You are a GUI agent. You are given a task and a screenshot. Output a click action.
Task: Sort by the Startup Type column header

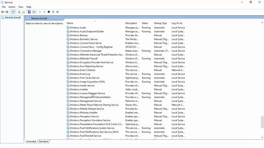pos(160,23)
